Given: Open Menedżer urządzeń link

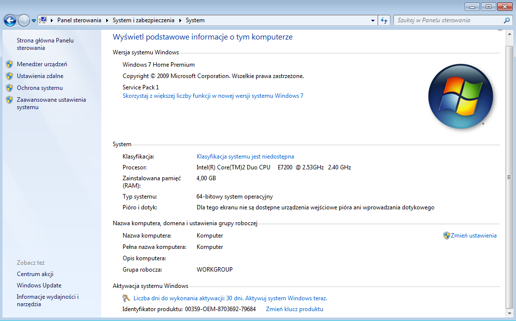Looking at the screenshot, I should coord(42,64).
